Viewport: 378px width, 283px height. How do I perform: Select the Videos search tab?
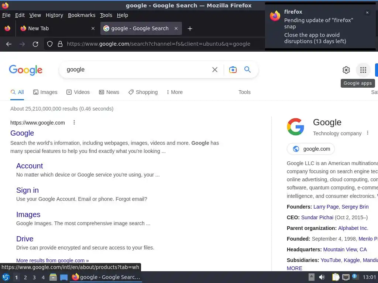(x=78, y=92)
